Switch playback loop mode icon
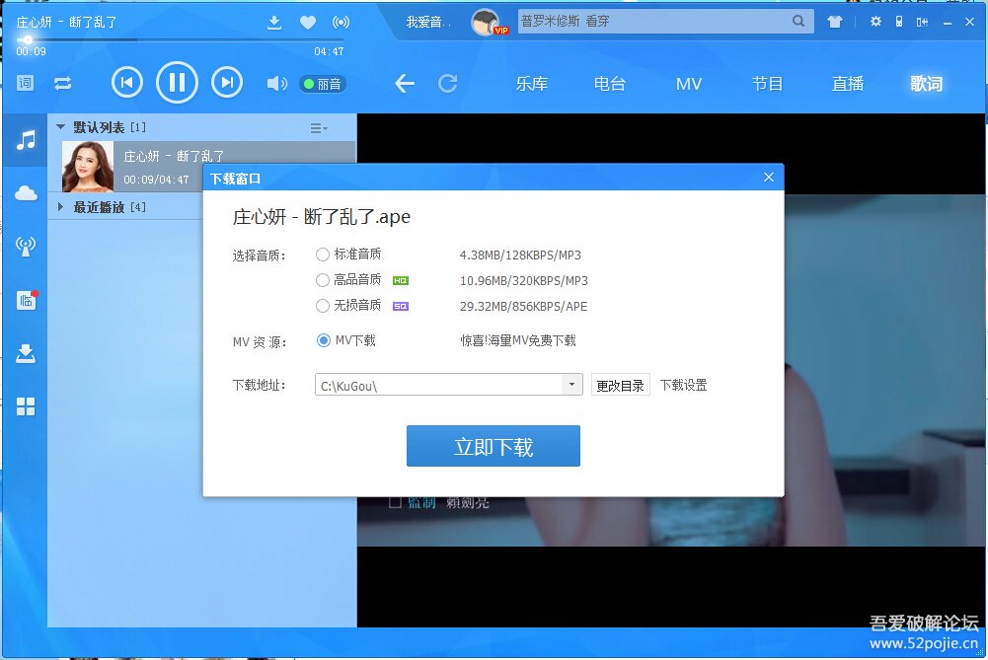Viewport: 988px width, 660px height. tap(63, 83)
